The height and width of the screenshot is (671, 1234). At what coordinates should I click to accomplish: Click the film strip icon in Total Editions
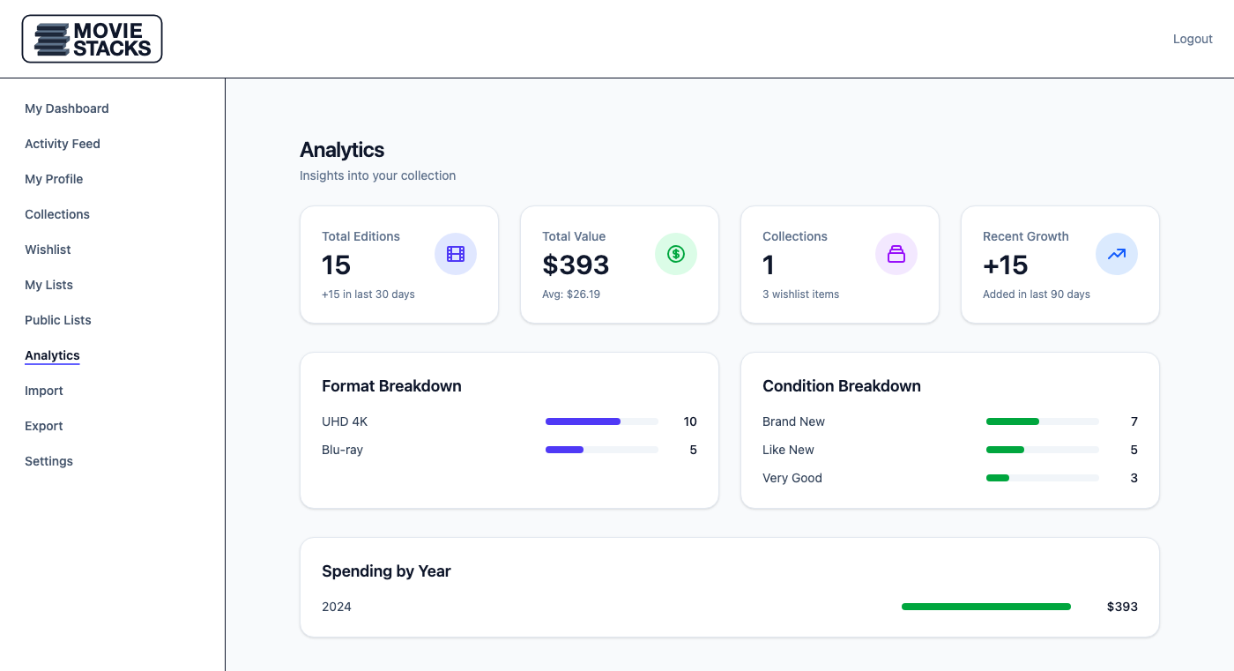456,254
